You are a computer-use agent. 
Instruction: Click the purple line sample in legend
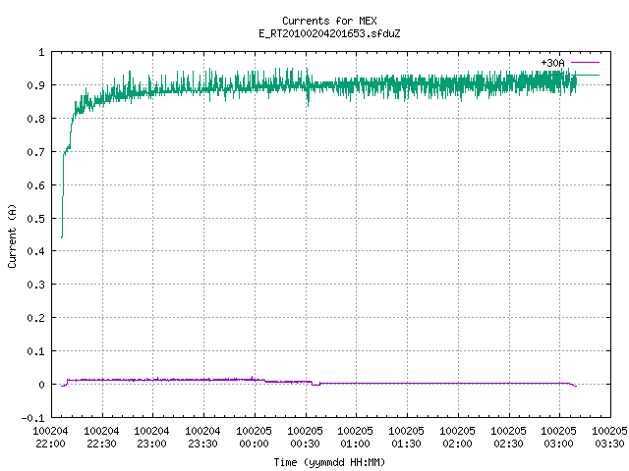coord(585,63)
